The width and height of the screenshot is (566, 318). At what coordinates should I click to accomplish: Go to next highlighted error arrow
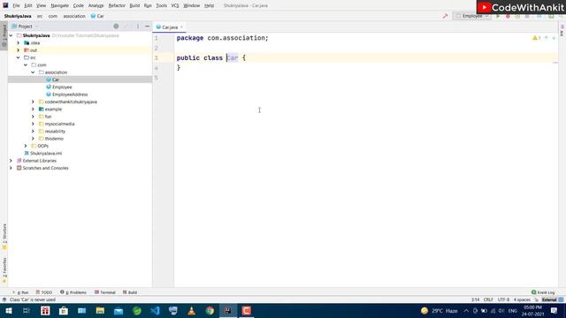(554, 38)
